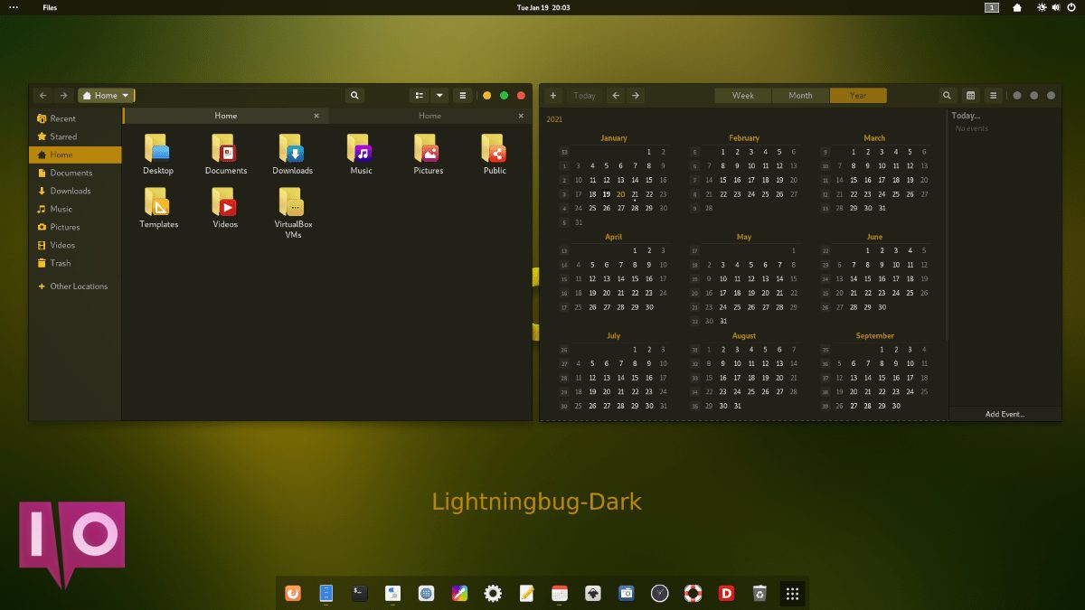Open Calendar hamburger menu
The width and height of the screenshot is (1085, 610).
pyautogui.click(x=993, y=95)
